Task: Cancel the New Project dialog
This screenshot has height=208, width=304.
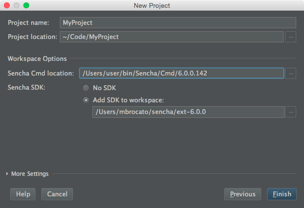Action: [57, 194]
